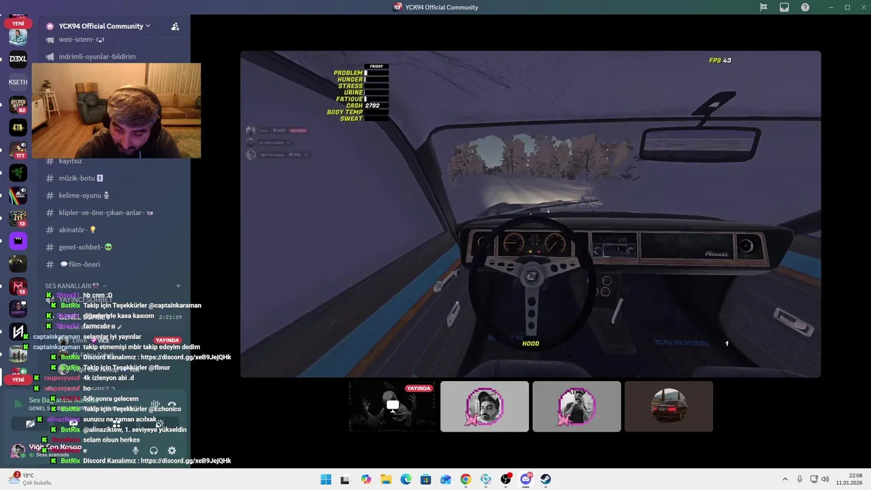Open Steam from taskbar

(546, 479)
